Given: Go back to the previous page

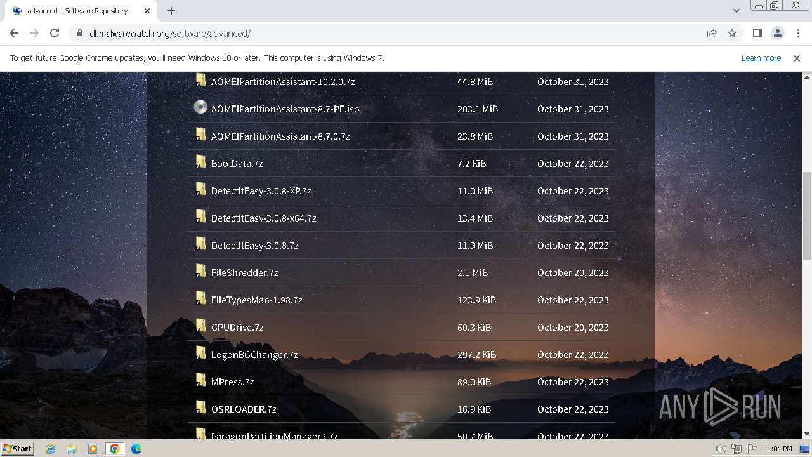Looking at the screenshot, I should [14, 34].
